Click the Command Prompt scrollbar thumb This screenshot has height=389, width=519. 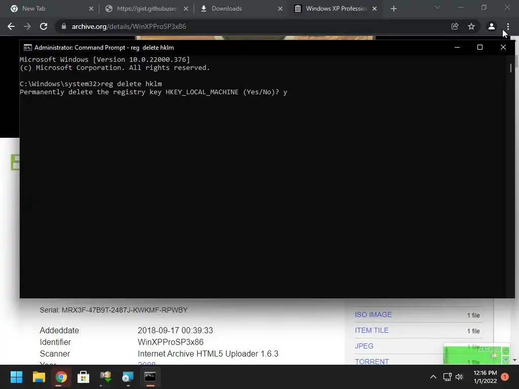coord(511,68)
